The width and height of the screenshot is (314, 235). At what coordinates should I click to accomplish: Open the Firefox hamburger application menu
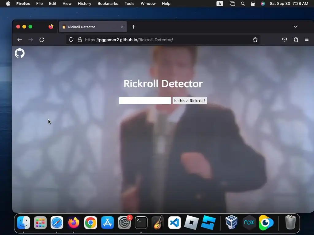click(307, 39)
